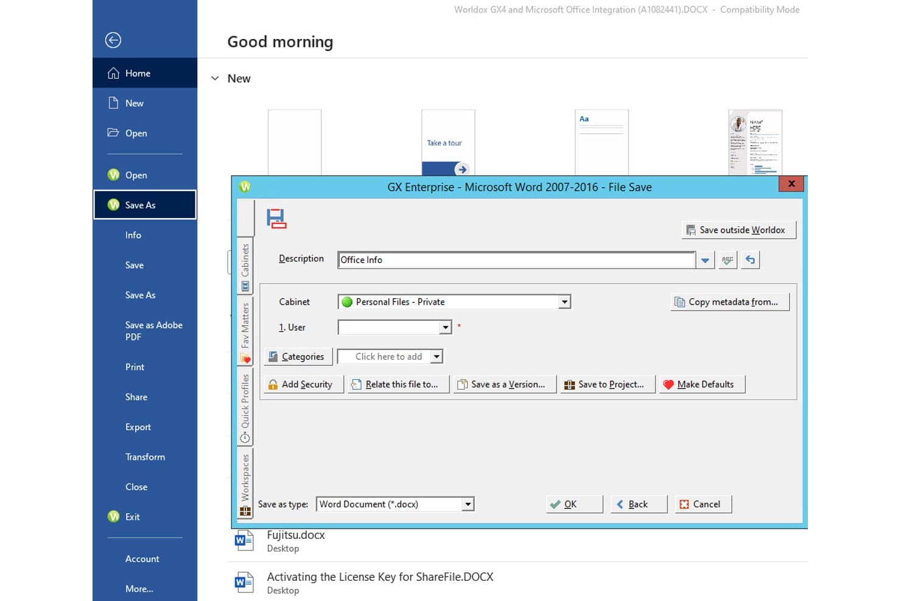
Task: Click Make Defaults button
Action: click(x=702, y=385)
